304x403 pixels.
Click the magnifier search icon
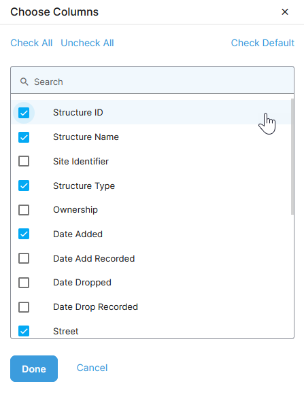[x=24, y=82]
